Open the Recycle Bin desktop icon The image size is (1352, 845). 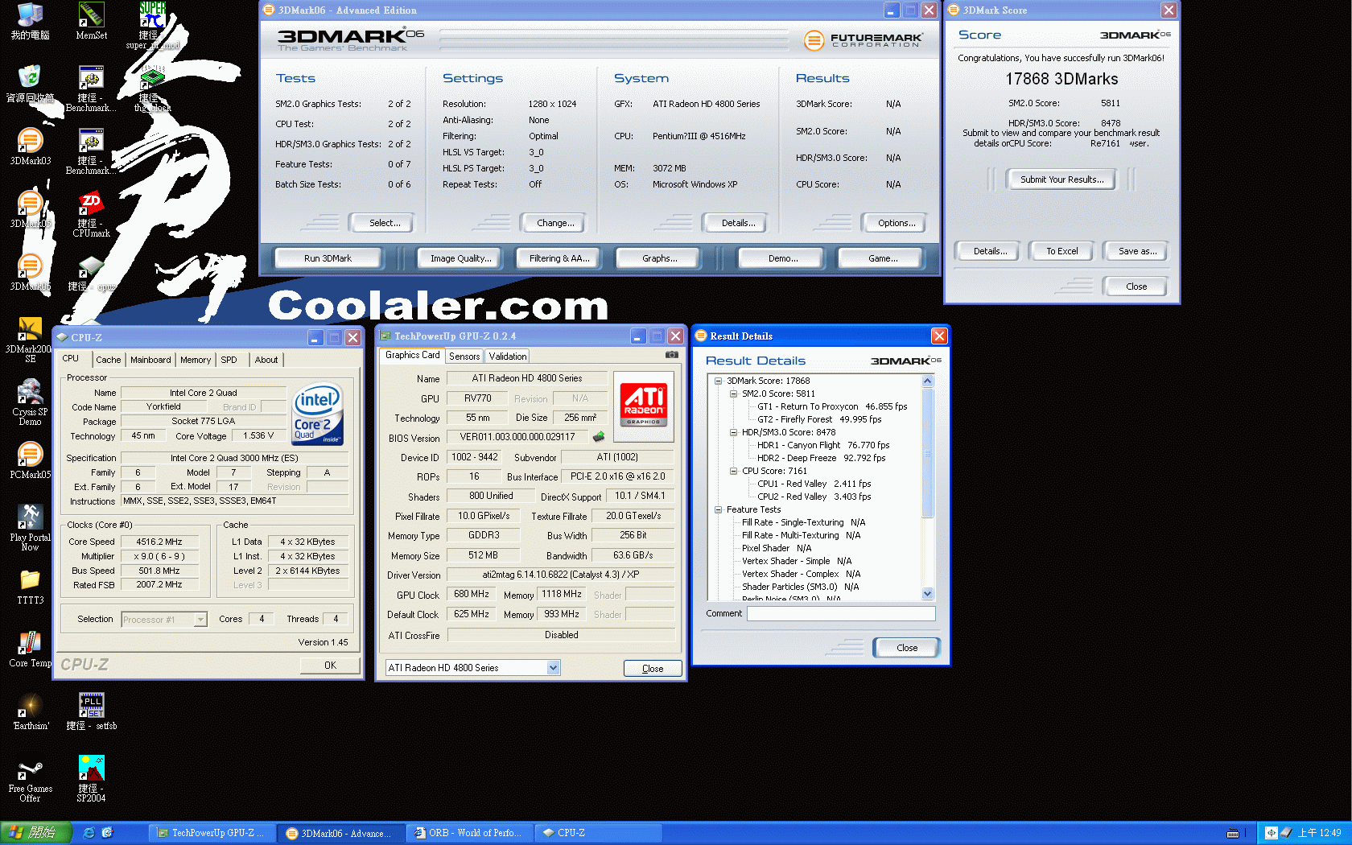30,84
